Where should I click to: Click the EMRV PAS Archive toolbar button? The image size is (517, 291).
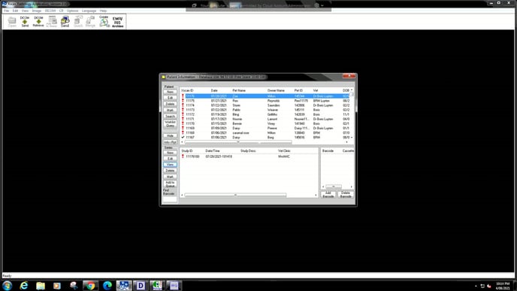117,22
